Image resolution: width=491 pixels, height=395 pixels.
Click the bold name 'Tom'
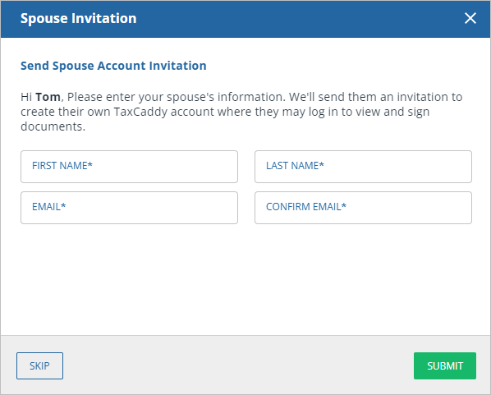(x=48, y=97)
